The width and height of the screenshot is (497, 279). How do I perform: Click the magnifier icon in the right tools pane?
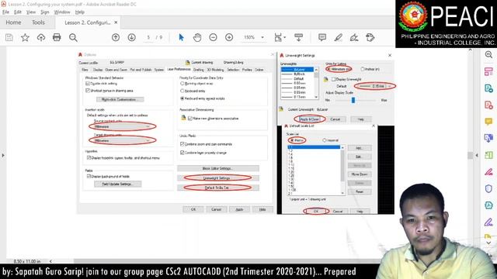(488, 54)
